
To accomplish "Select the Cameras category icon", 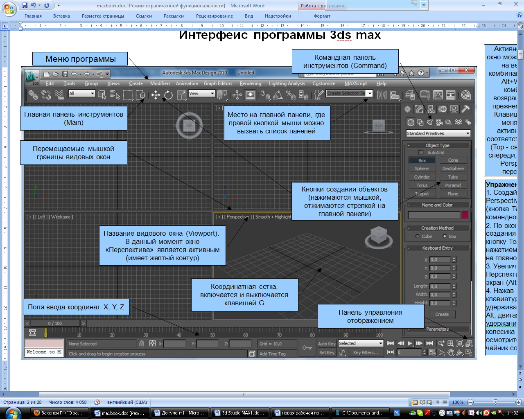I will [439, 122].
